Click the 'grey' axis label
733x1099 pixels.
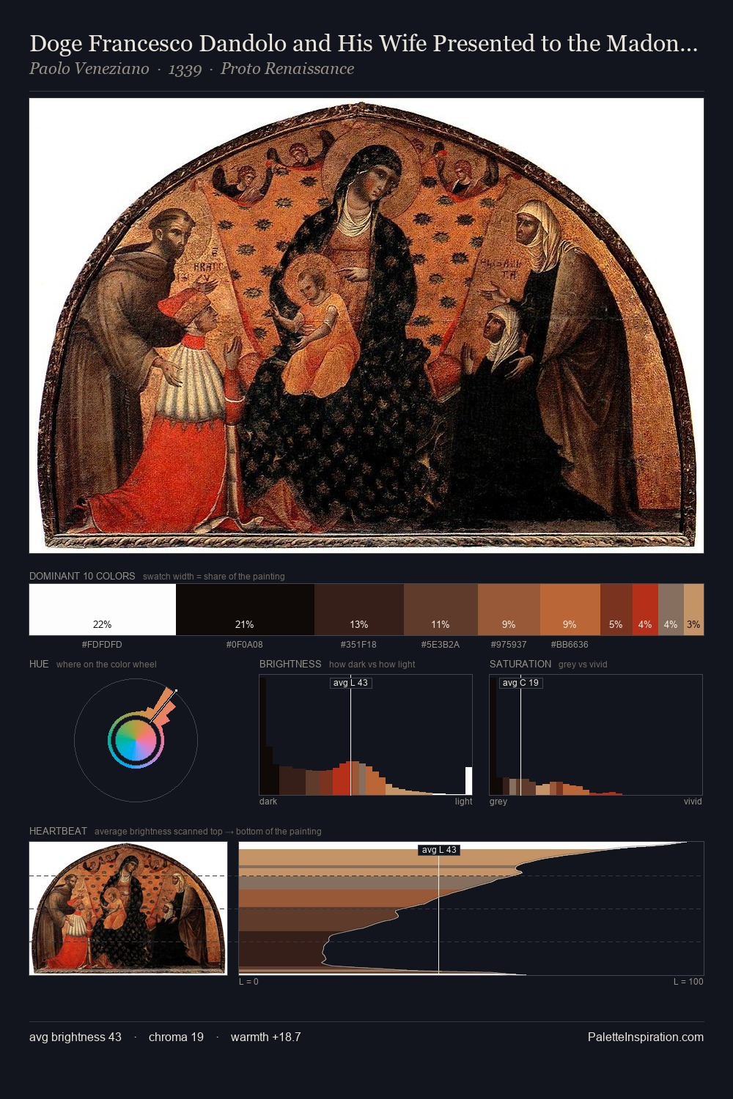coord(498,802)
